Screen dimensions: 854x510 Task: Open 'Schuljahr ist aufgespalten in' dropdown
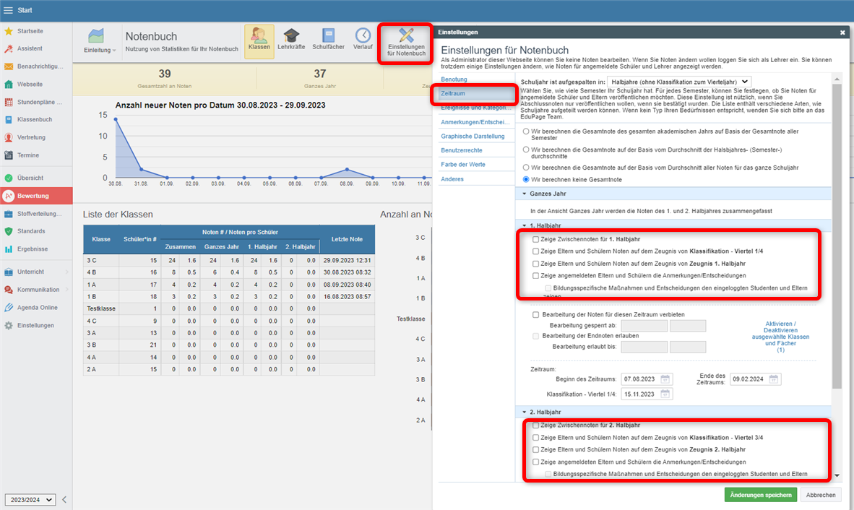coord(679,82)
